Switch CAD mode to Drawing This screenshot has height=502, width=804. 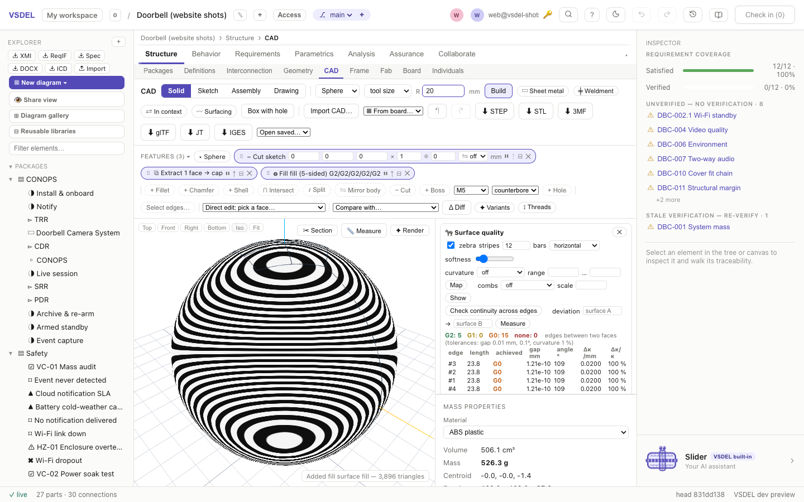(x=286, y=91)
